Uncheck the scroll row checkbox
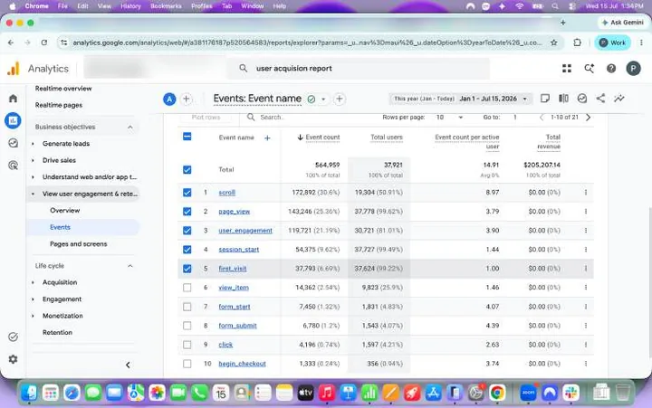652x408 pixels. [187, 193]
